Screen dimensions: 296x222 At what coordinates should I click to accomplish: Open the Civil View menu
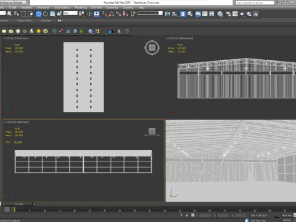pos(96,7)
